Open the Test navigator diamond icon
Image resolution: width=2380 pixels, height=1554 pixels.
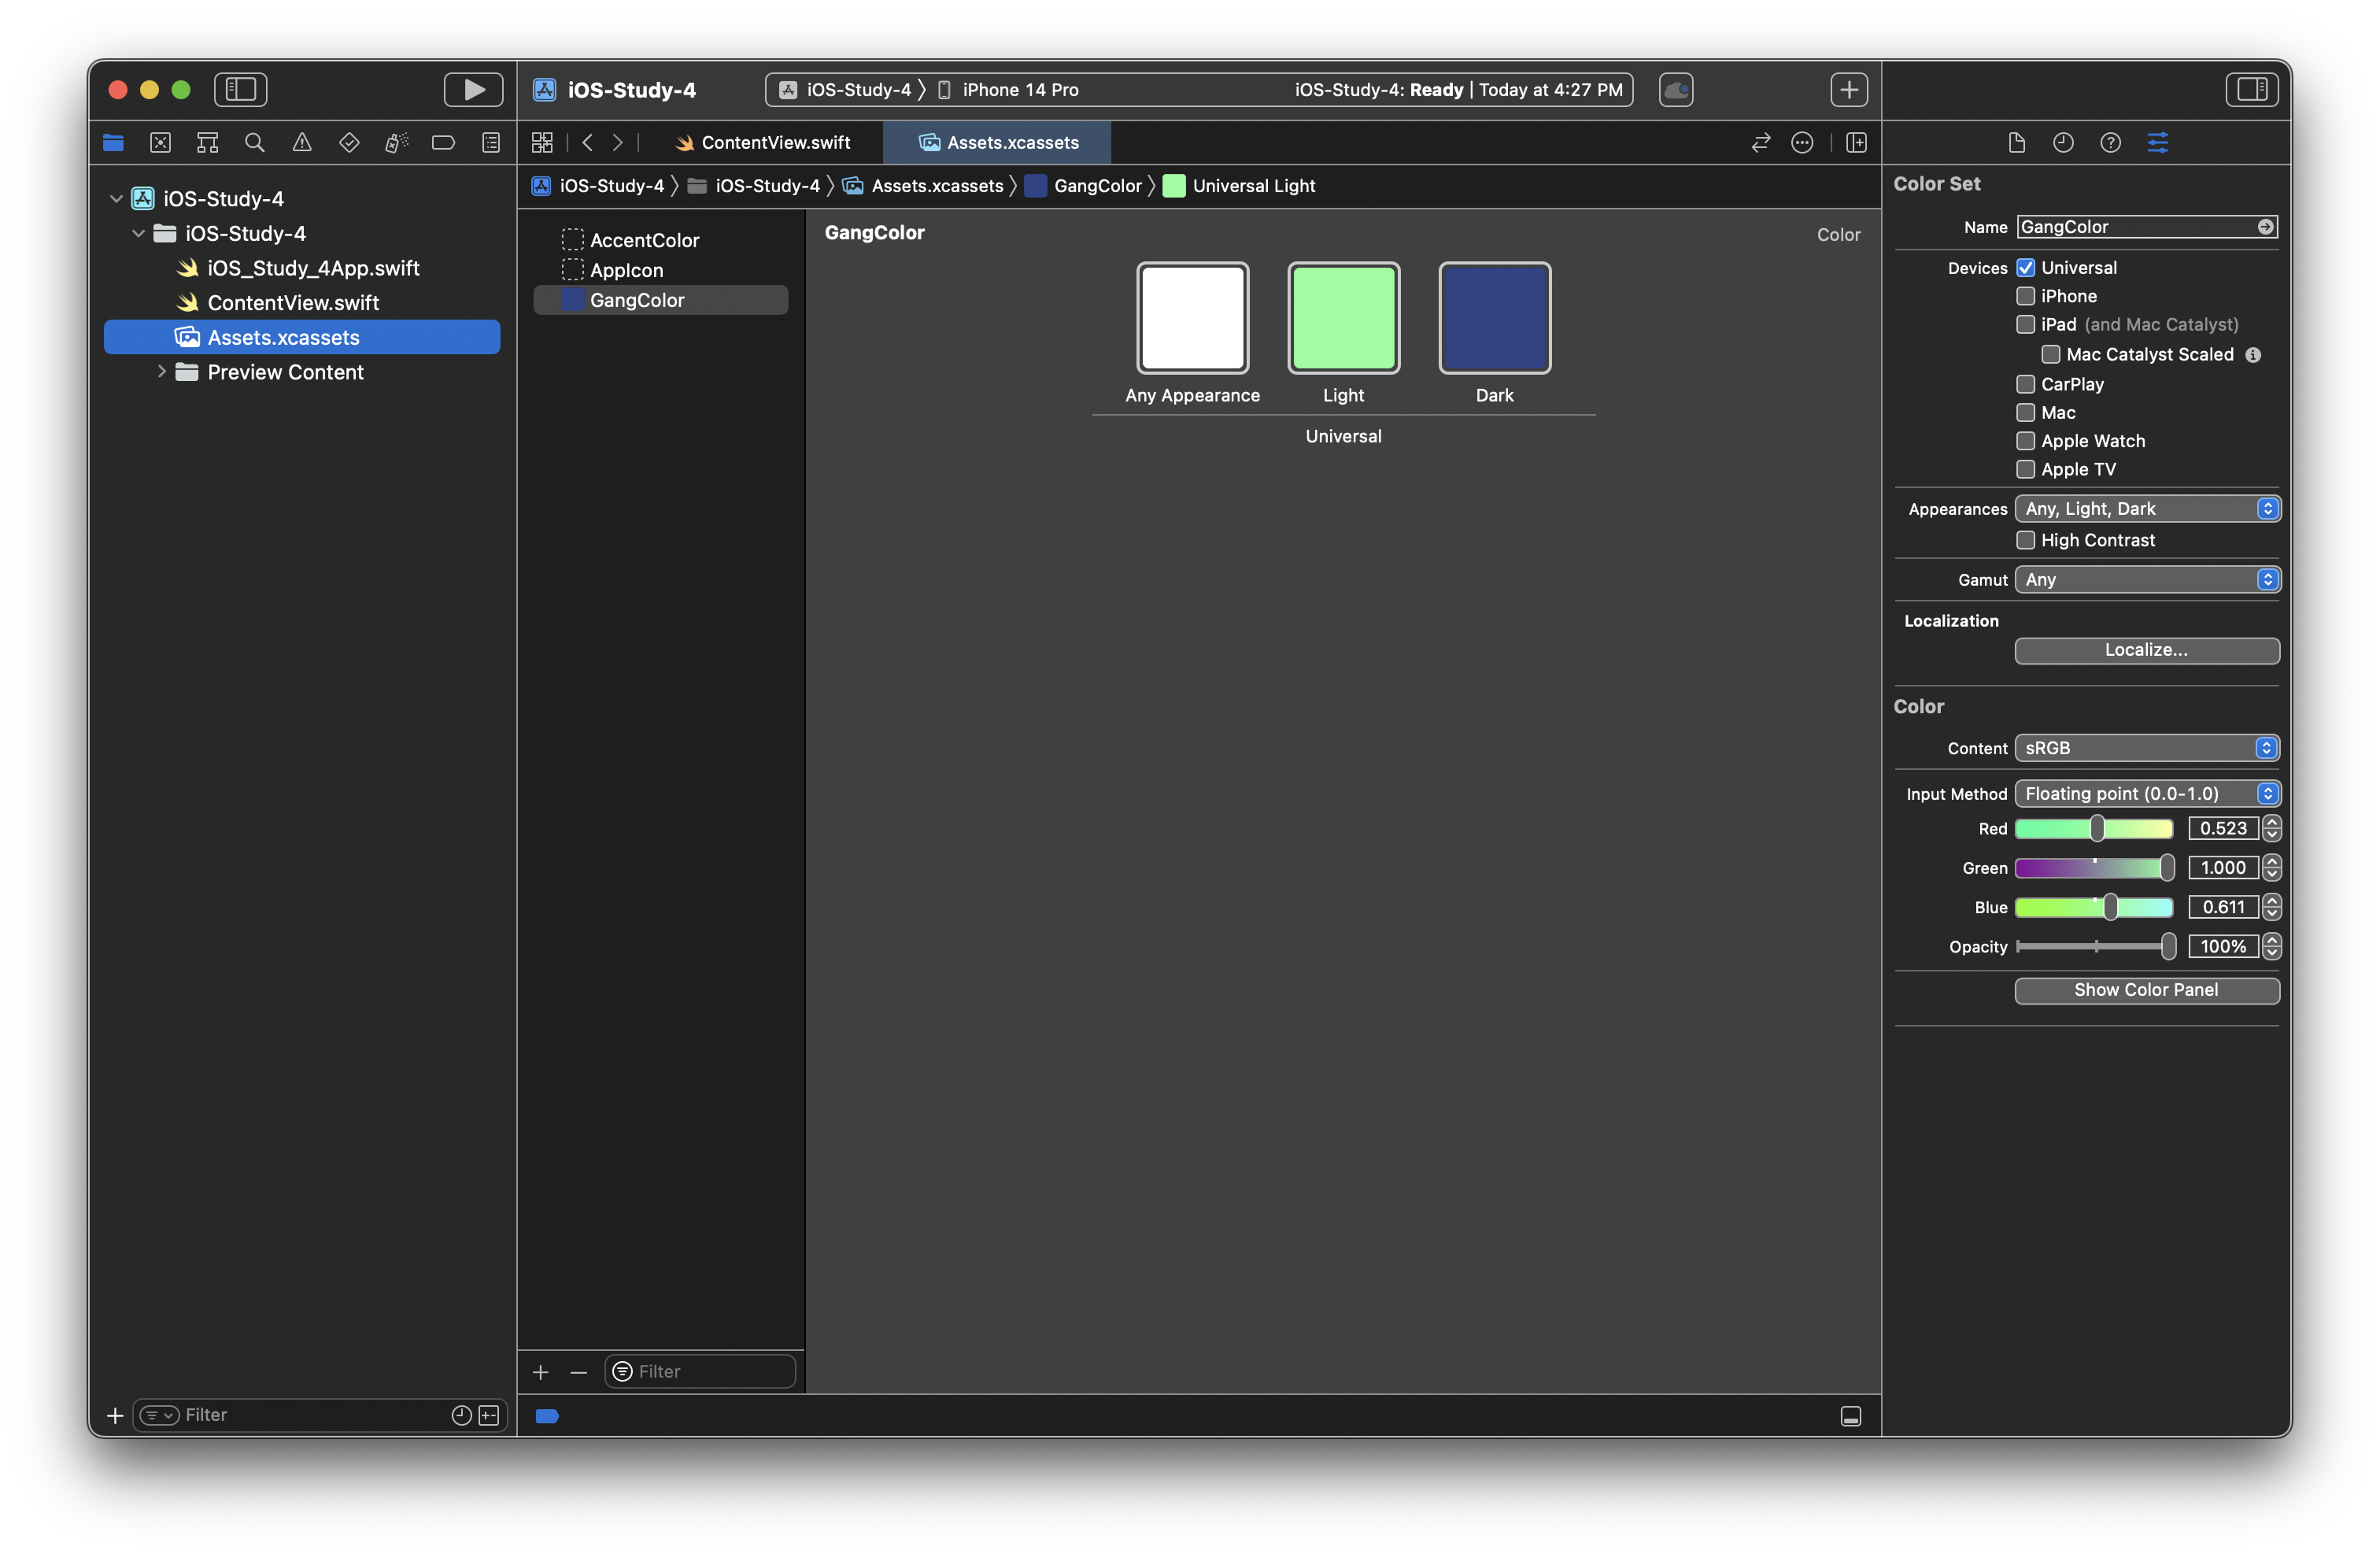[x=349, y=143]
